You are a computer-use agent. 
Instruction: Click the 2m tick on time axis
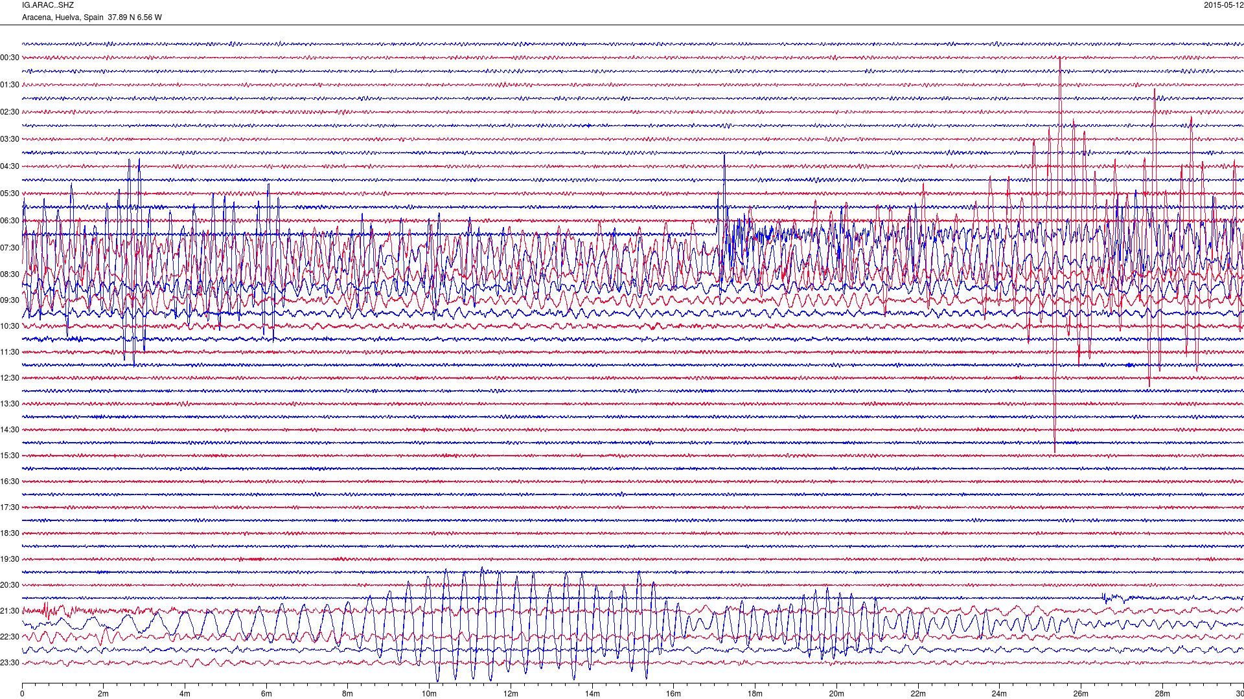tap(104, 694)
